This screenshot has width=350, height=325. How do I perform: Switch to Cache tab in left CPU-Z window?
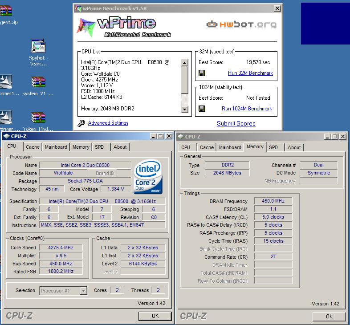[x=33, y=147]
